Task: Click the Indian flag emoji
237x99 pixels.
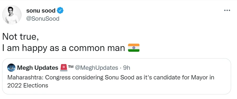Action: [134, 48]
